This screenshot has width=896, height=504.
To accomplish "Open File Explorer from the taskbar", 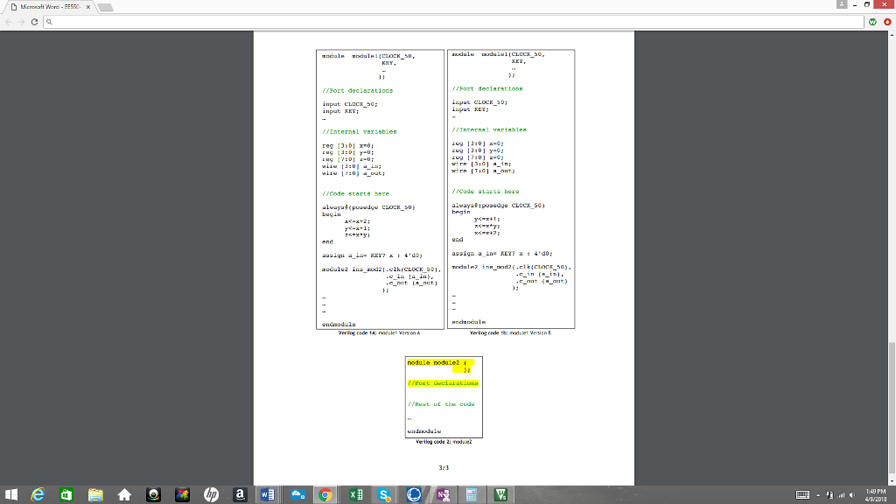I will [94, 494].
